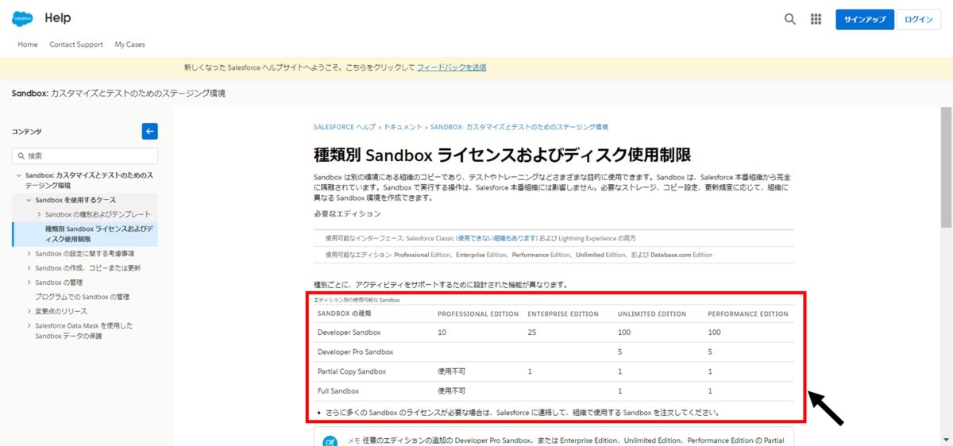Click the 種類別 Sandbox ライセンス page heading
Screen dimensions: 953x446
coord(502,153)
